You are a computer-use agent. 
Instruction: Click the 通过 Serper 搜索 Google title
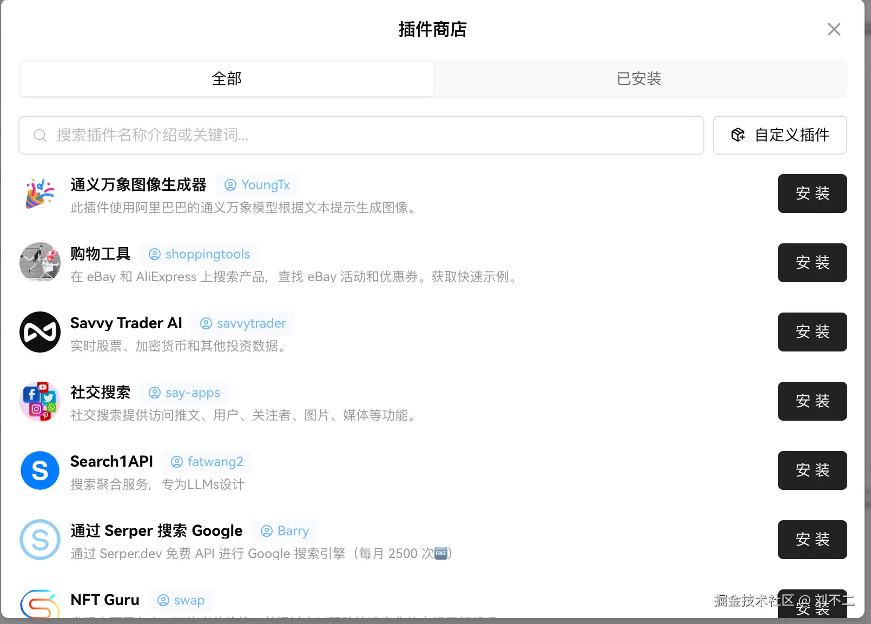156,531
